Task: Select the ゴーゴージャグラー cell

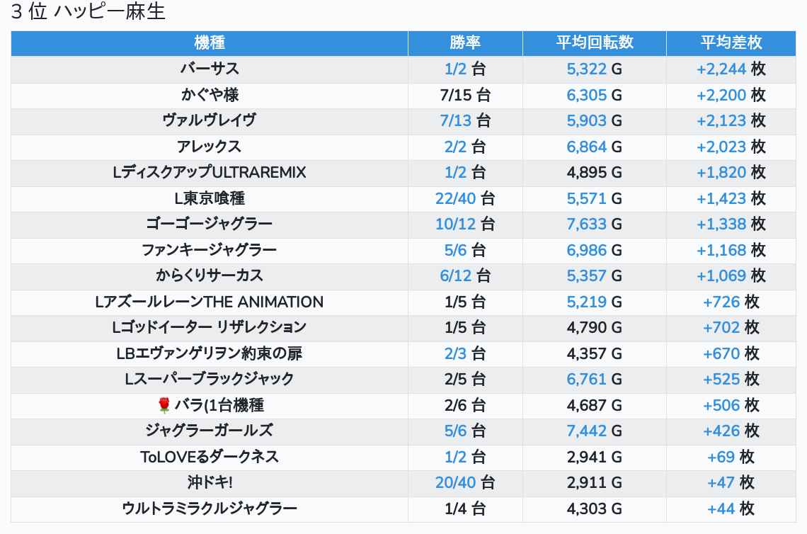Action: 210,224
